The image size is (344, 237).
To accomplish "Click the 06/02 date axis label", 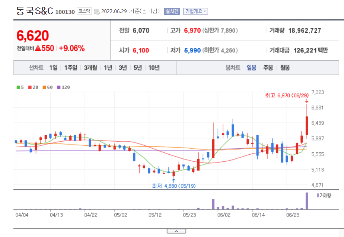I will coord(224,215).
